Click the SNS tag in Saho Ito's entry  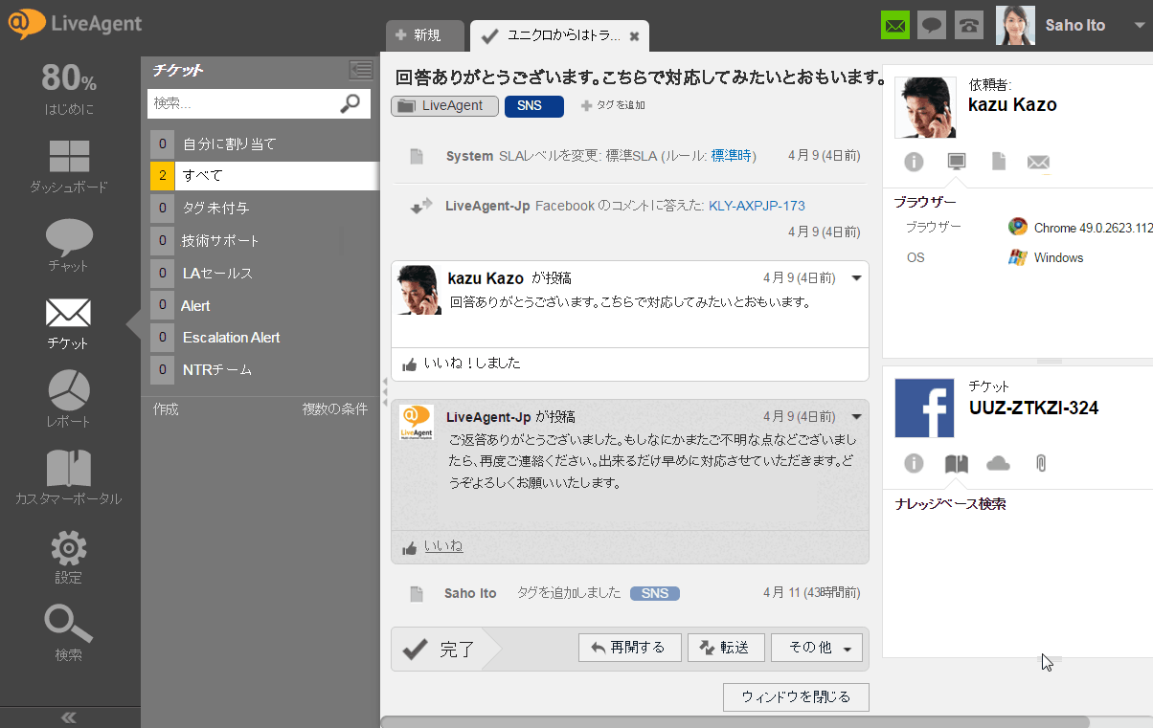(x=655, y=593)
